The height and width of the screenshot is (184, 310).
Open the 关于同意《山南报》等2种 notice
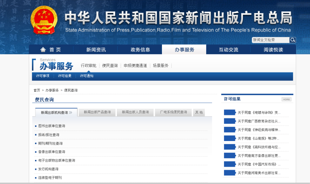point(258,139)
